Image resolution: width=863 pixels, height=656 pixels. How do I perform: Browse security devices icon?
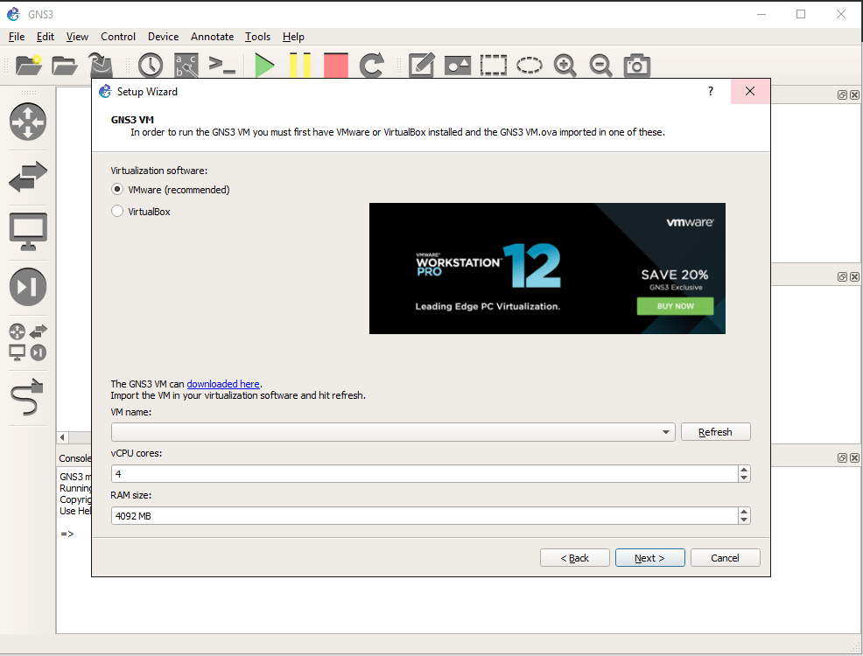click(28, 287)
